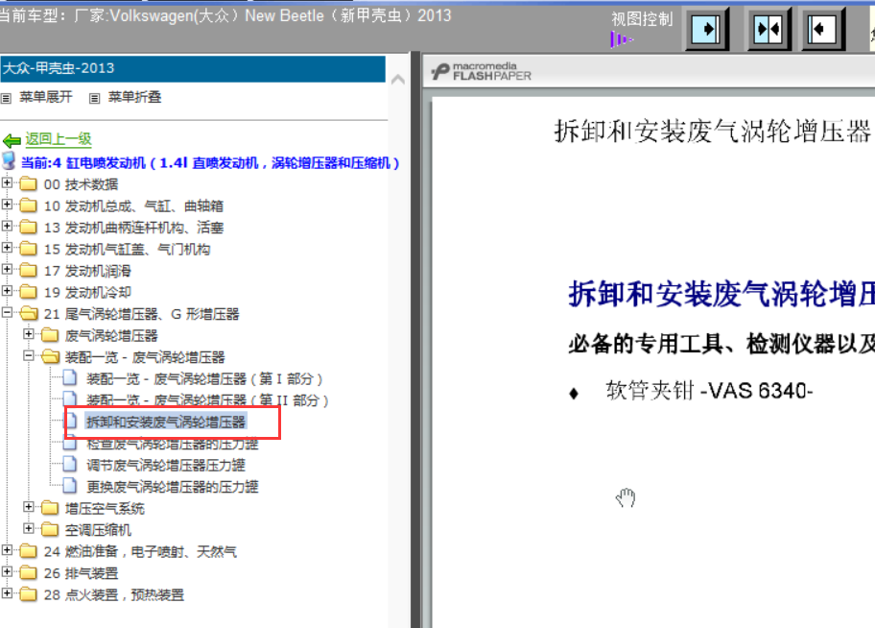Expand 13 发动机曲柄连杆机构、活塞 node
The width and height of the screenshot is (875, 628).
click(x=7, y=226)
